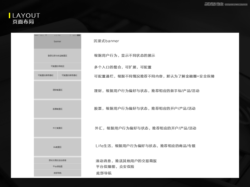Image resolution: width=250 pixels, height=187 pixels.
Task: Click text 根据用户行为，显示不同状态的展示
Action: (124, 56)
